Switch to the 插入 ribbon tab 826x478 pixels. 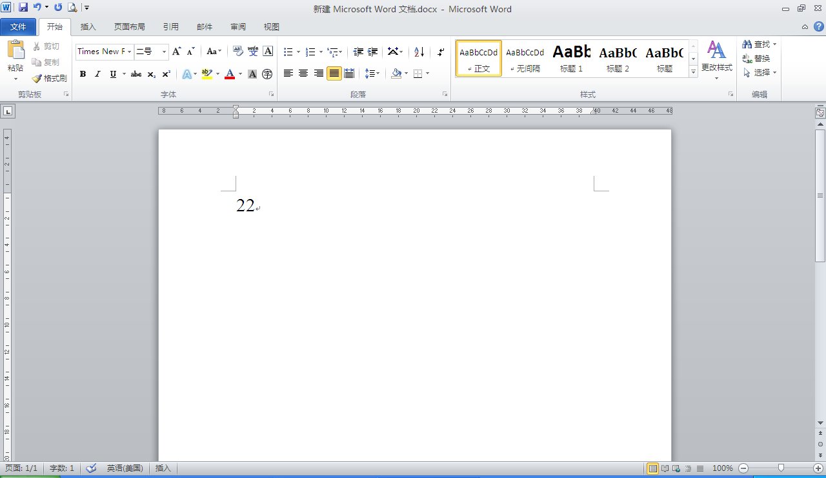tap(88, 27)
